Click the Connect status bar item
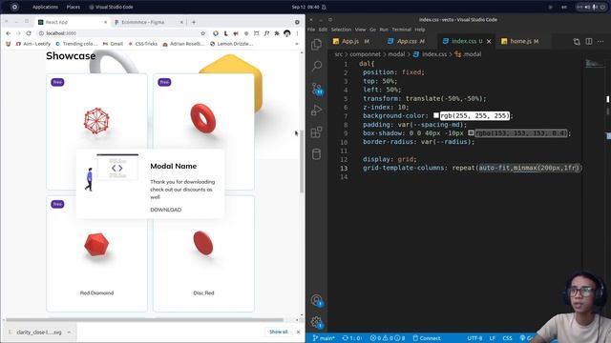 coord(427,338)
